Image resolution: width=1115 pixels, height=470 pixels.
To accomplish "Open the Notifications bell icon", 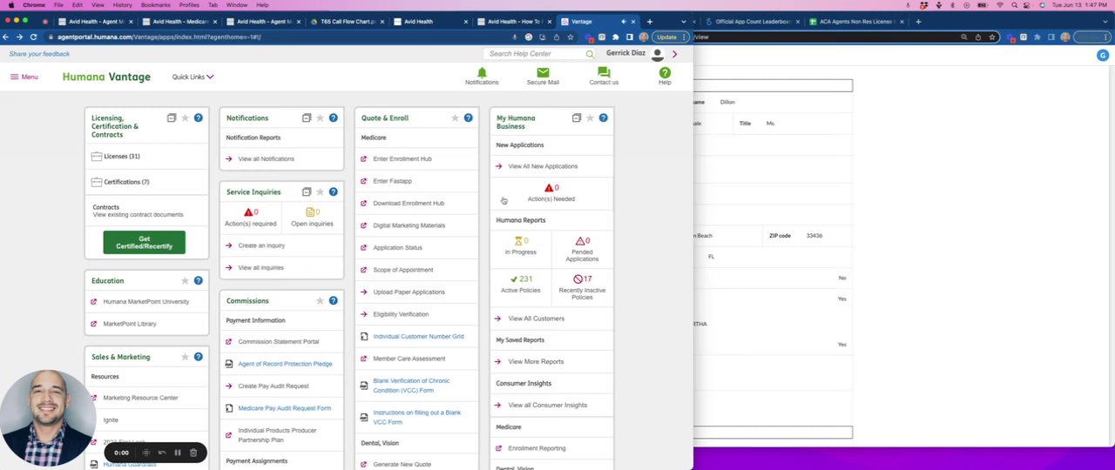I will (482, 72).
